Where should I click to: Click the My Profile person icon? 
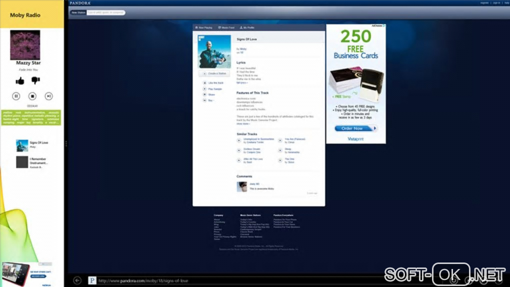click(241, 27)
